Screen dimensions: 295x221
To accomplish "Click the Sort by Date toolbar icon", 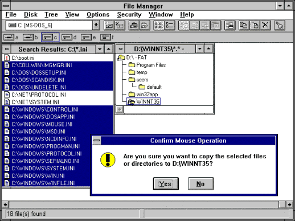I will coord(216,25).
